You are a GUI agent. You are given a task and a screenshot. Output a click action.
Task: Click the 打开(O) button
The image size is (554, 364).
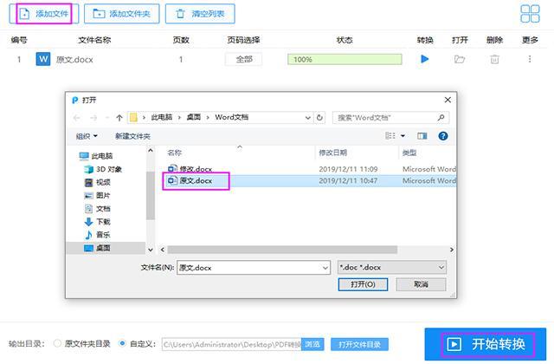tap(363, 284)
